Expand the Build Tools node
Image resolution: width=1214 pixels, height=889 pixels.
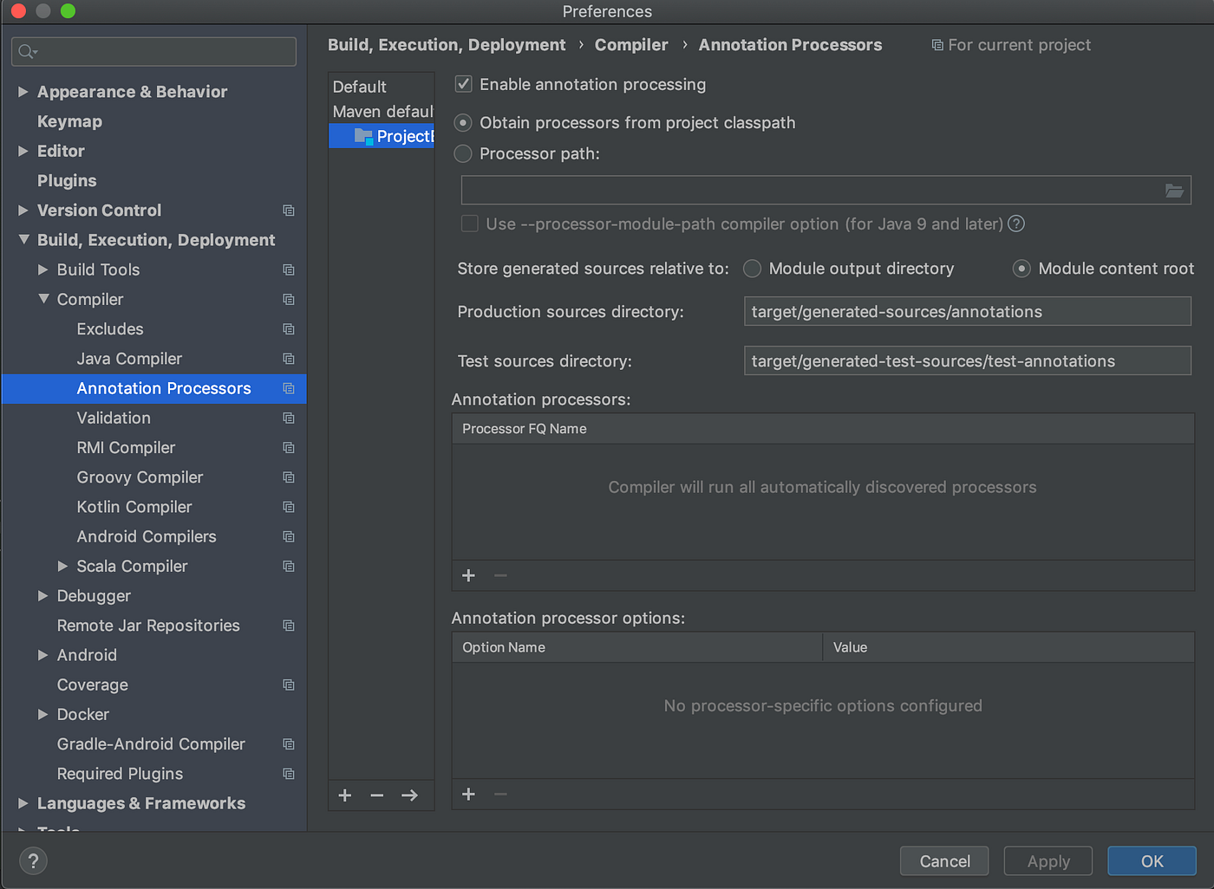pos(43,269)
